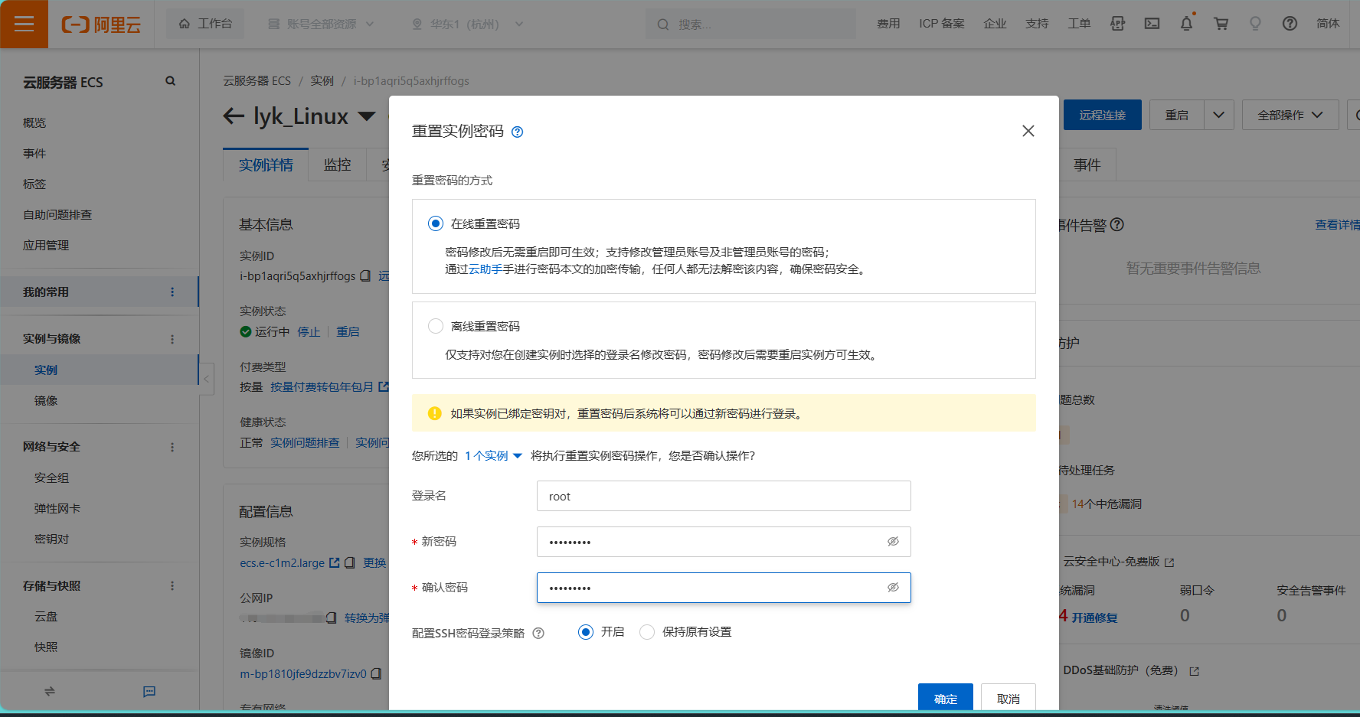Click the help icon next to 配置SSH密码登录策略

pos(538,633)
